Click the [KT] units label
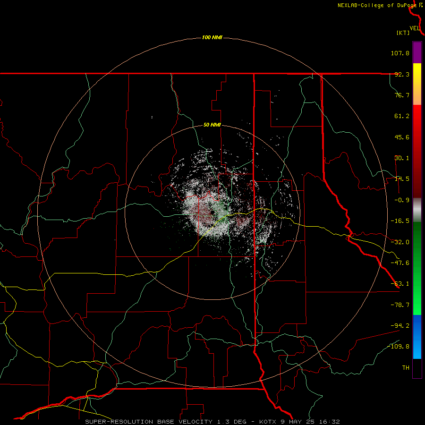 click(403, 33)
